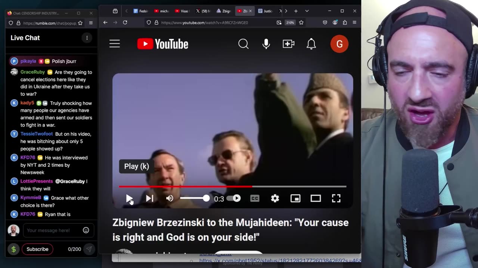Open picture-in-picture icon in address bar

(x=279, y=23)
